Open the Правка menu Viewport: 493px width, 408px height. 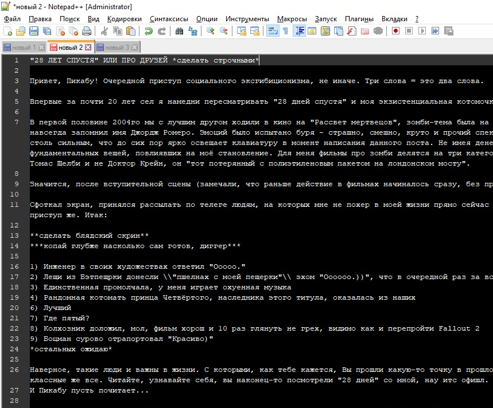40,19
